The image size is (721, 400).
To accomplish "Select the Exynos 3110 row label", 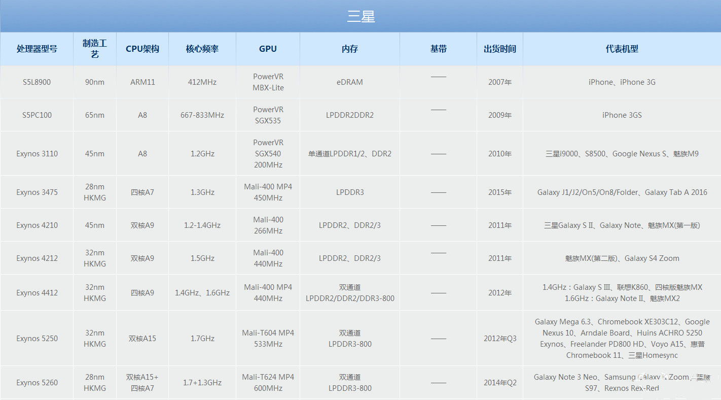I will (37, 154).
